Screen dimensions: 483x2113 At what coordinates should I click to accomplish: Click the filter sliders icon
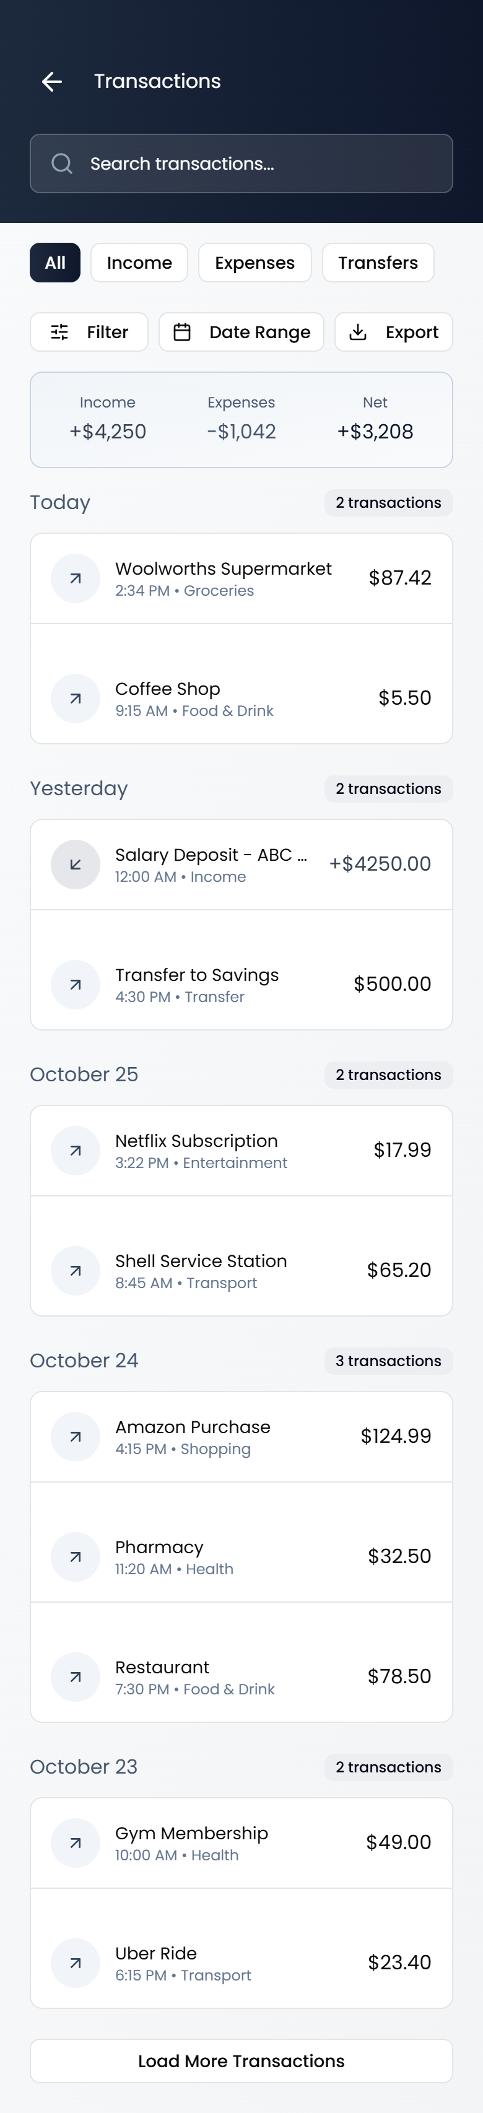pos(60,332)
